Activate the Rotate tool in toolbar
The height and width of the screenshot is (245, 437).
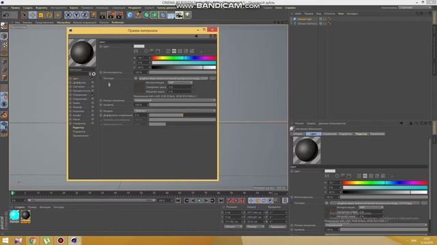click(49, 15)
